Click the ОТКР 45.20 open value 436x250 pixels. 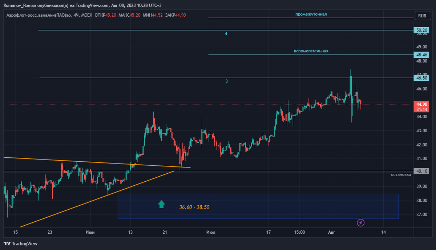[105, 15]
